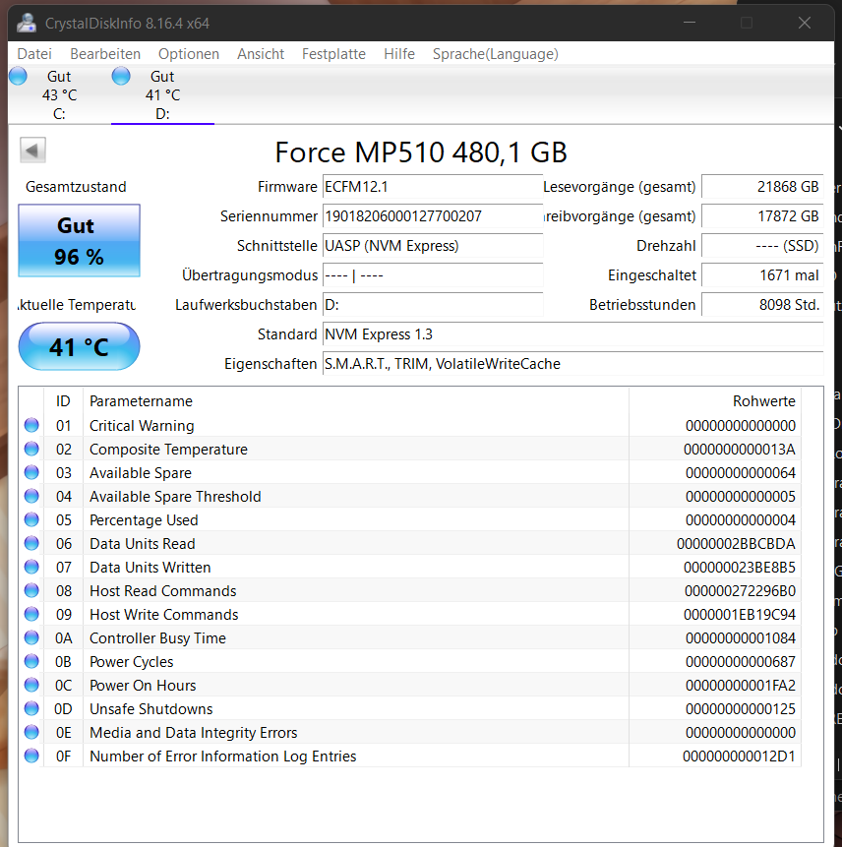Click the Seriennummer field value

[433, 216]
